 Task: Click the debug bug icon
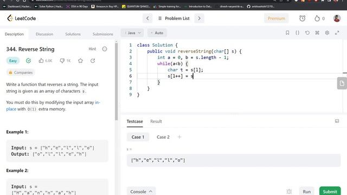(x=289, y=191)
